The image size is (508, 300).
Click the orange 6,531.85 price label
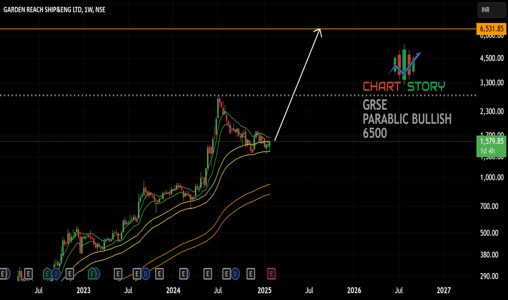(x=491, y=29)
